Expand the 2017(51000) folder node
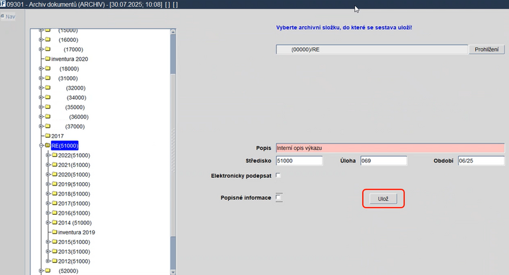Image resolution: width=509 pixels, height=275 pixels. click(48, 203)
